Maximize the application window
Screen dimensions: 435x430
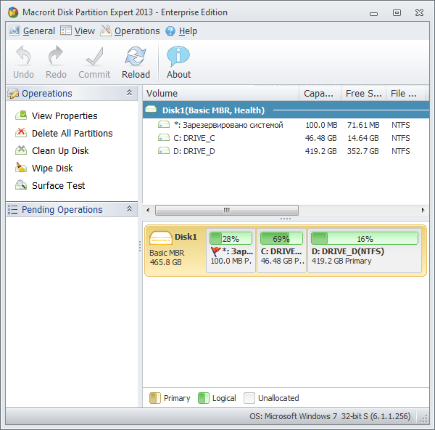point(397,12)
